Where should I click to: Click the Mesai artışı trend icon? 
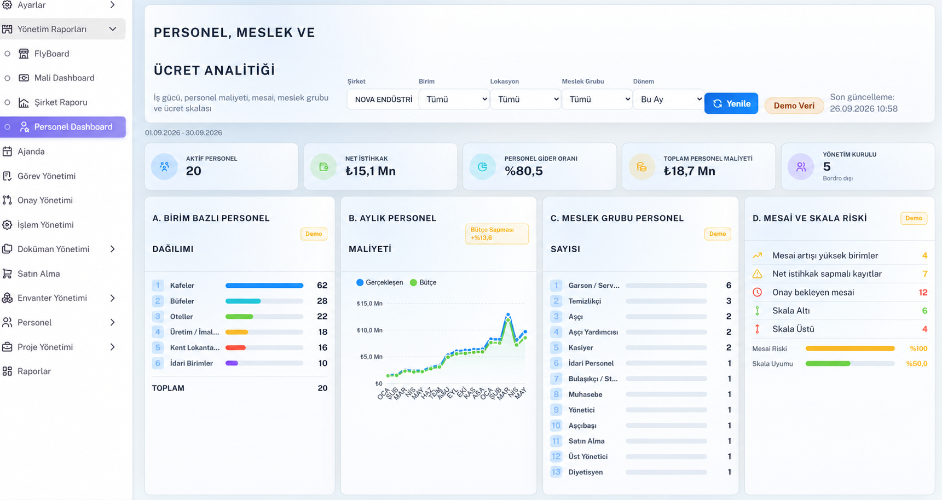point(758,255)
